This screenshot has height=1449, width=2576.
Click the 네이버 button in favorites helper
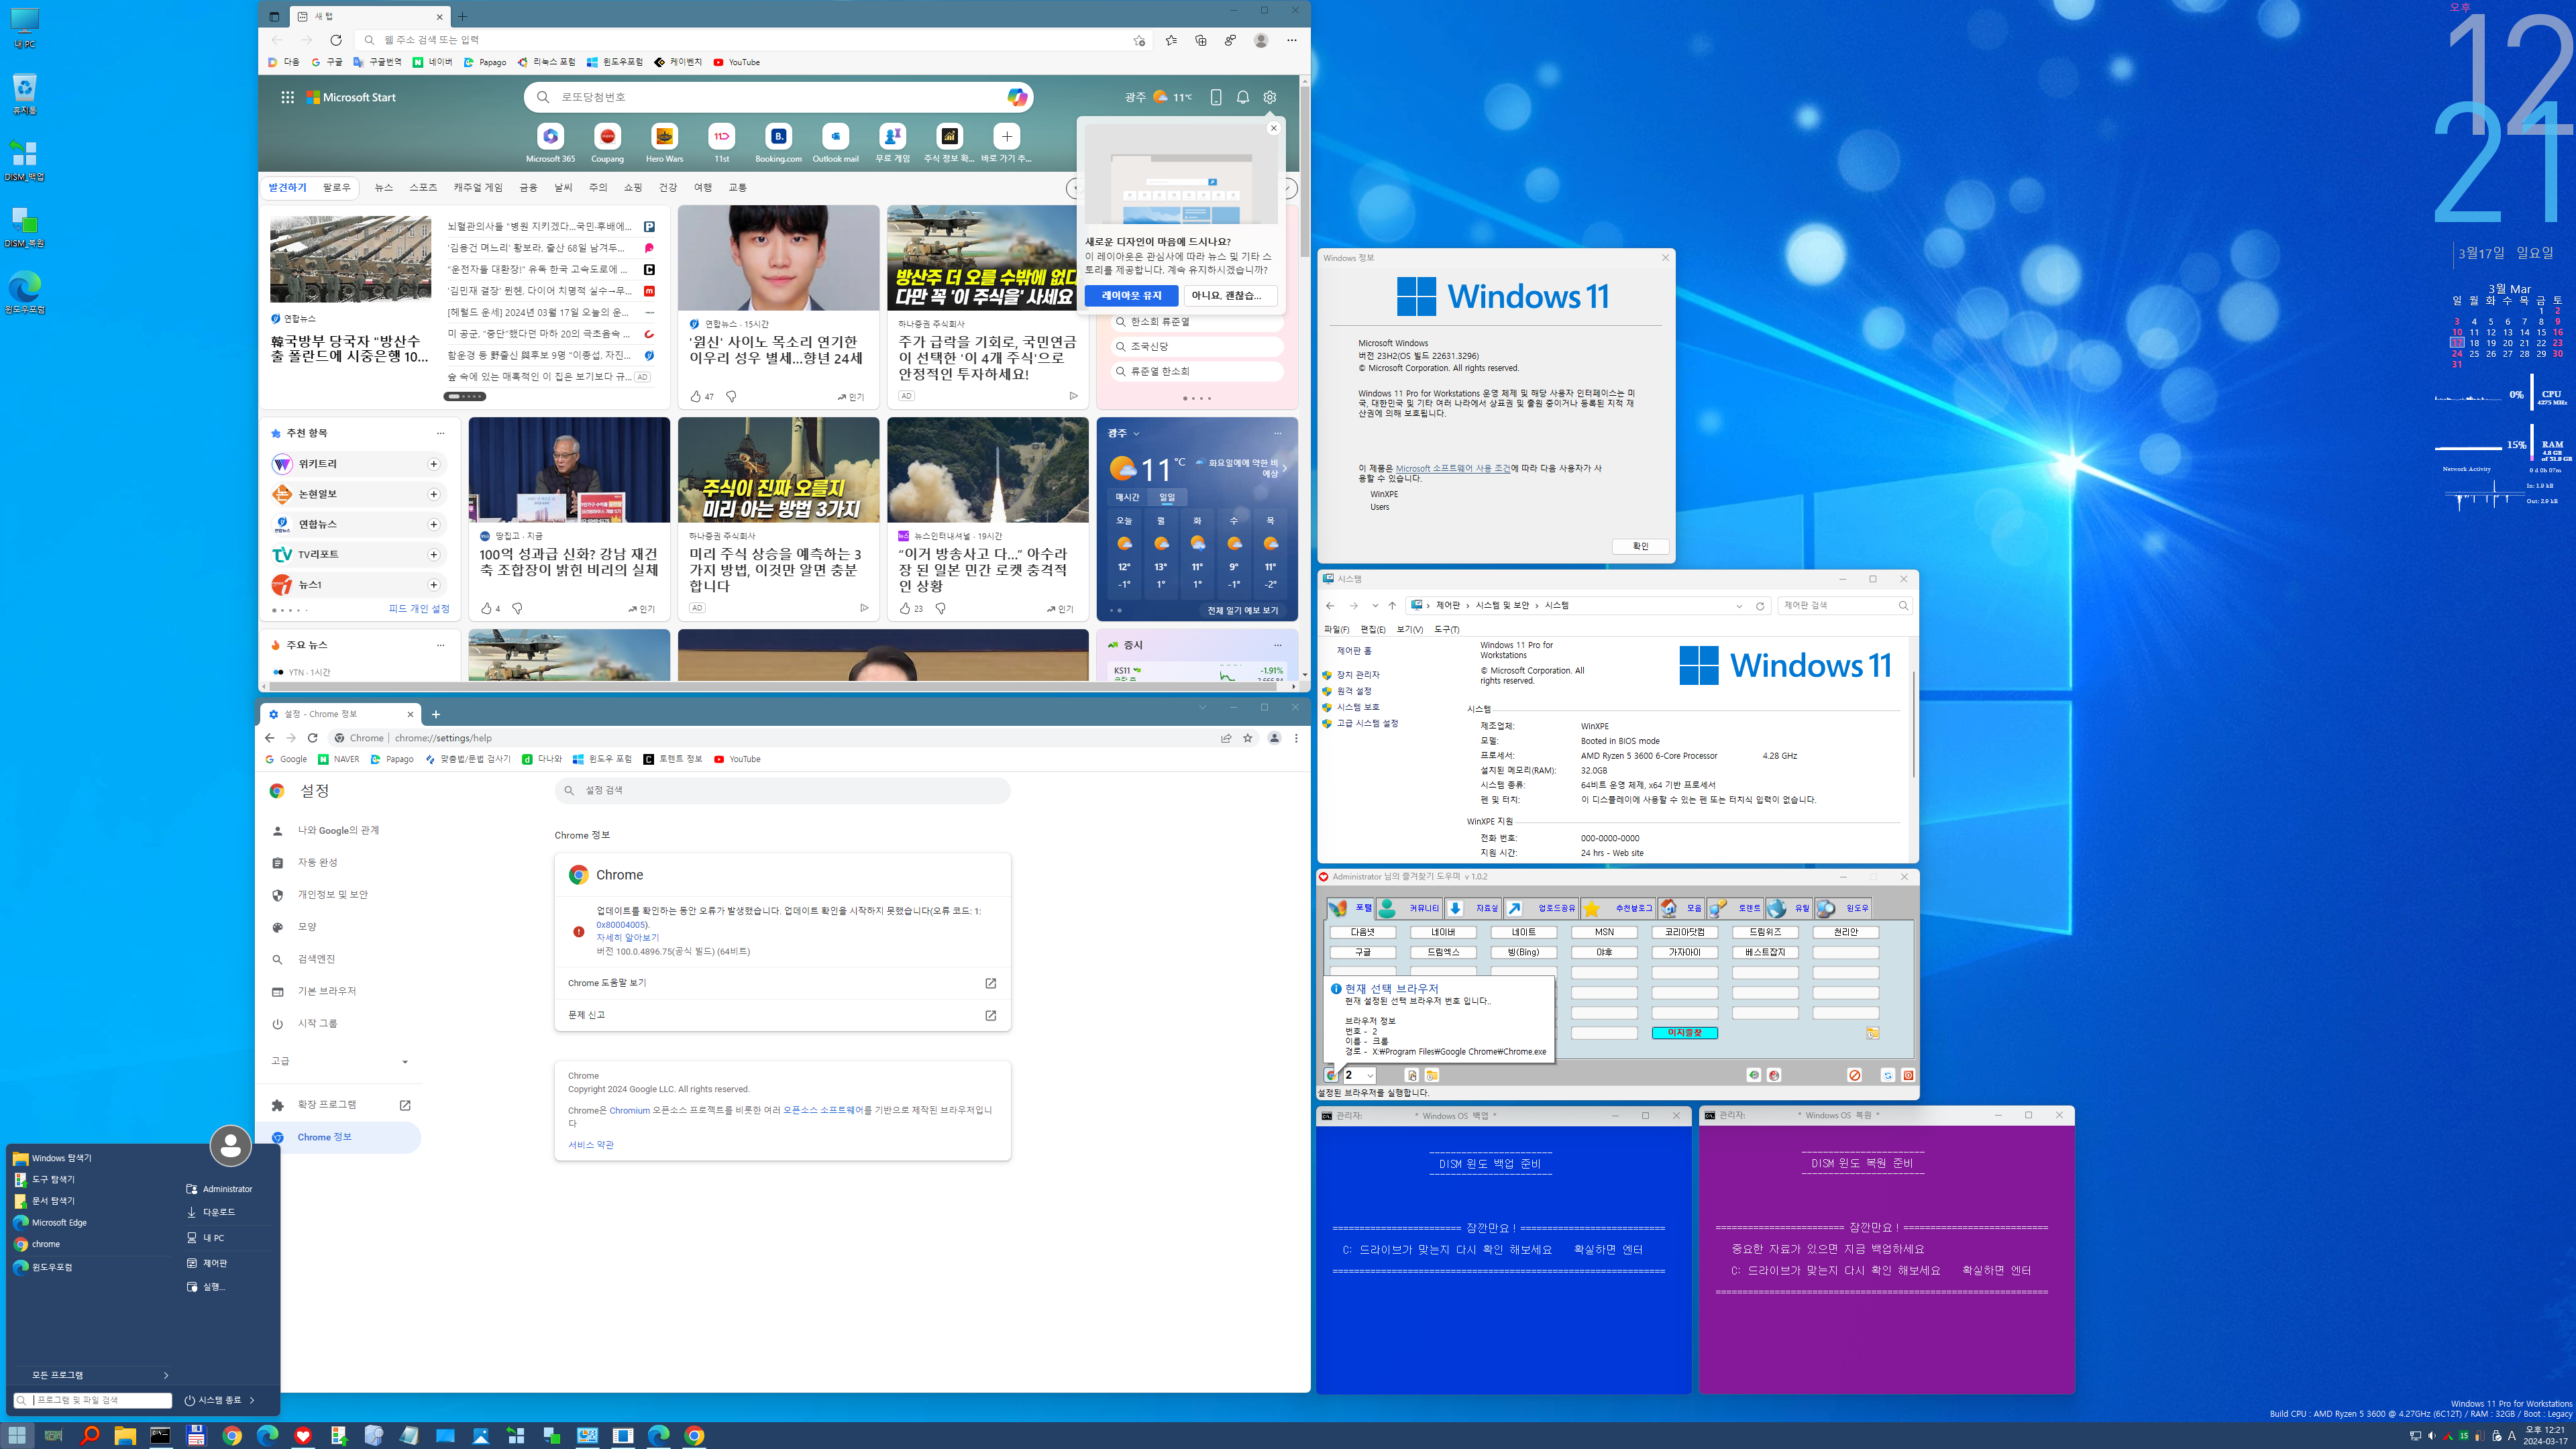(x=1443, y=932)
